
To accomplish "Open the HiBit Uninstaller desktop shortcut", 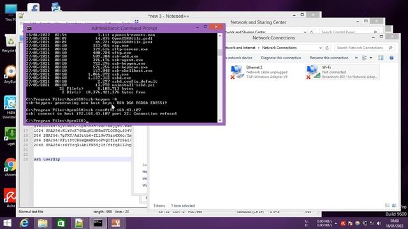I will coord(10,108).
